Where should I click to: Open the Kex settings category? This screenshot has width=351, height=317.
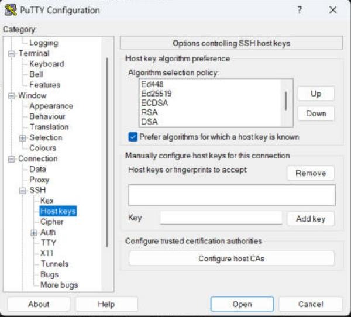pyautogui.click(x=47, y=201)
